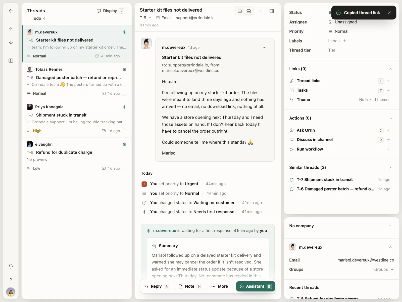Click status star icon on Tobias Renner thread

click(124, 69)
